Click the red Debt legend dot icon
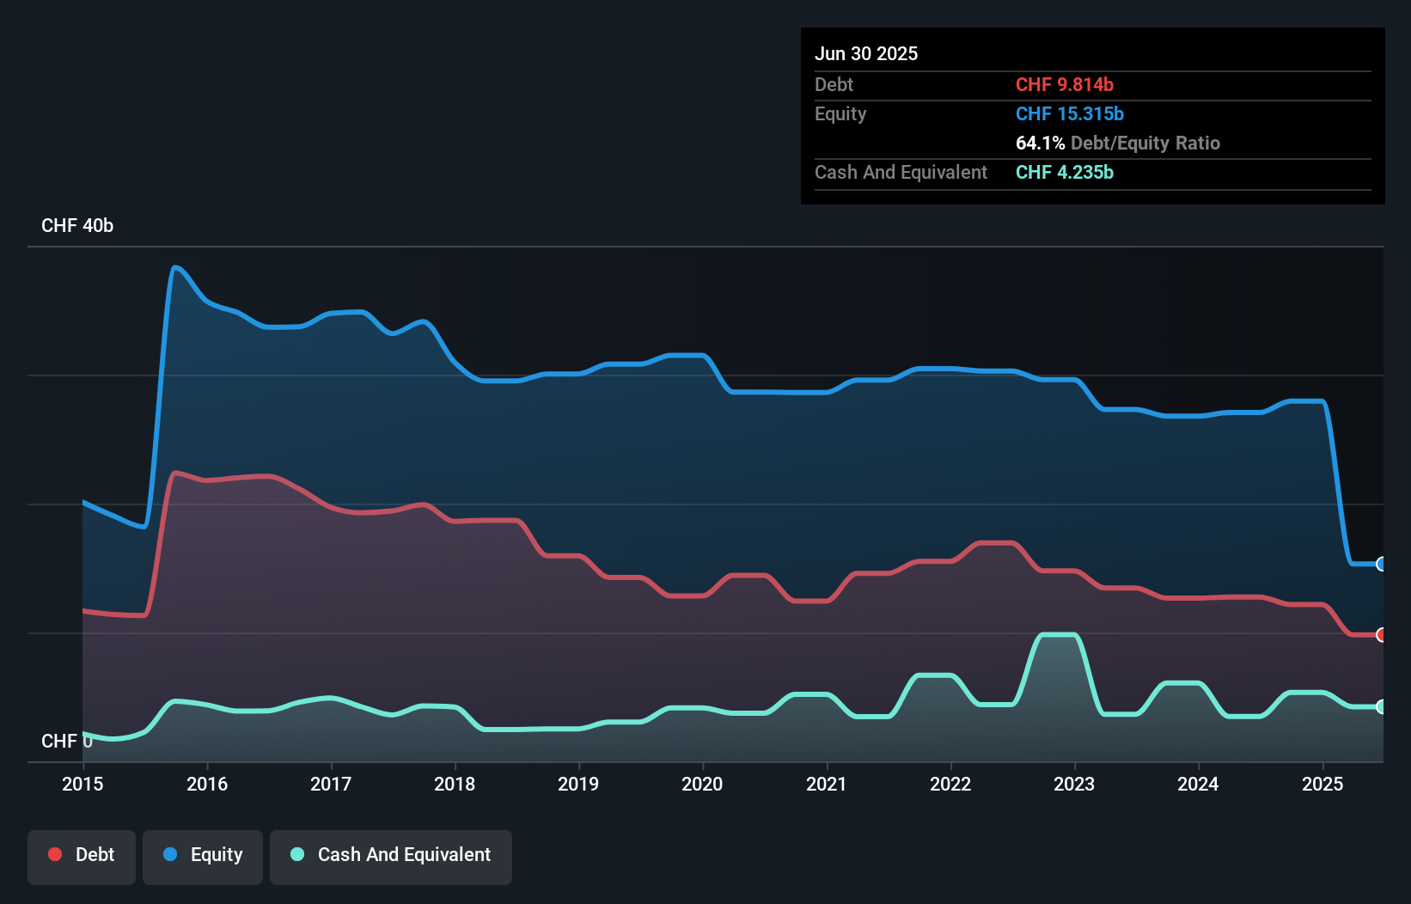 54,854
